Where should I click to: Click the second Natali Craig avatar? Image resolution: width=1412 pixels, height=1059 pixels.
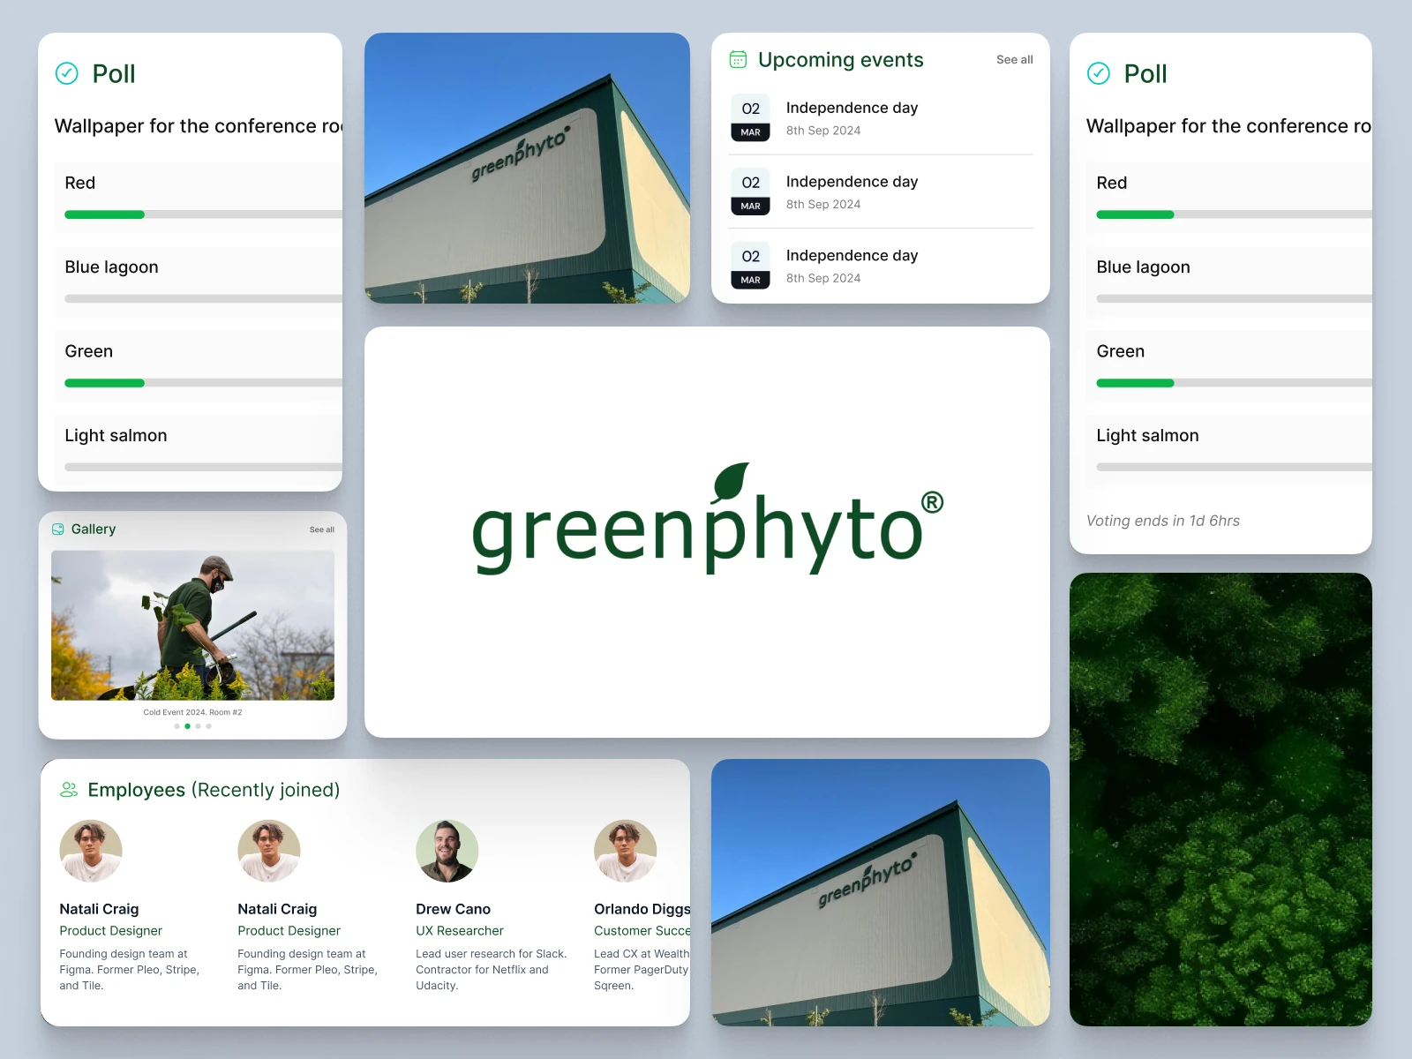tap(269, 851)
